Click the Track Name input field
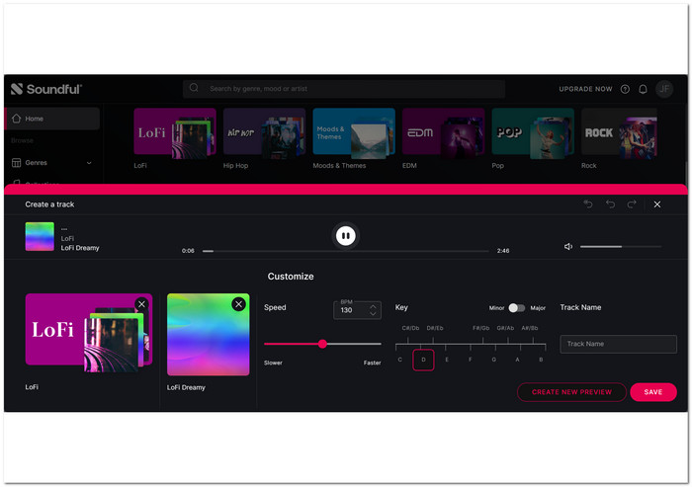 tap(618, 344)
